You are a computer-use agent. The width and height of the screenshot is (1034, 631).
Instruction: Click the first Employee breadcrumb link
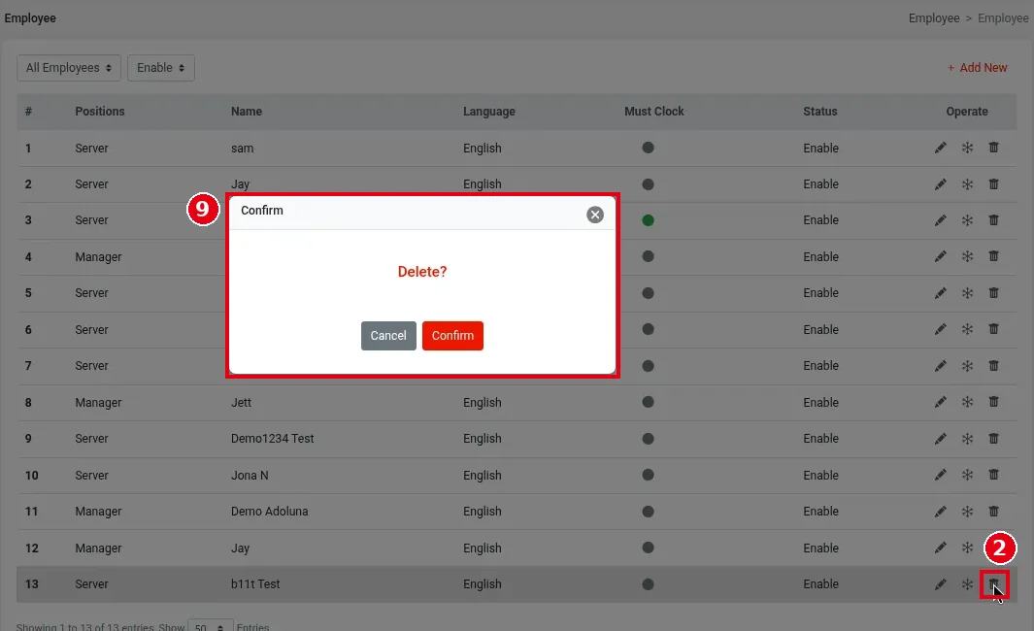click(x=934, y=18)
